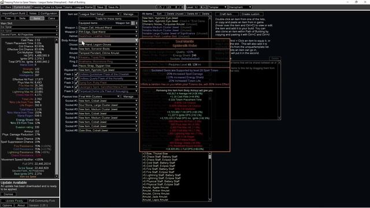Click the Back button
Screen dimensions: 370x208
point(6,8)
